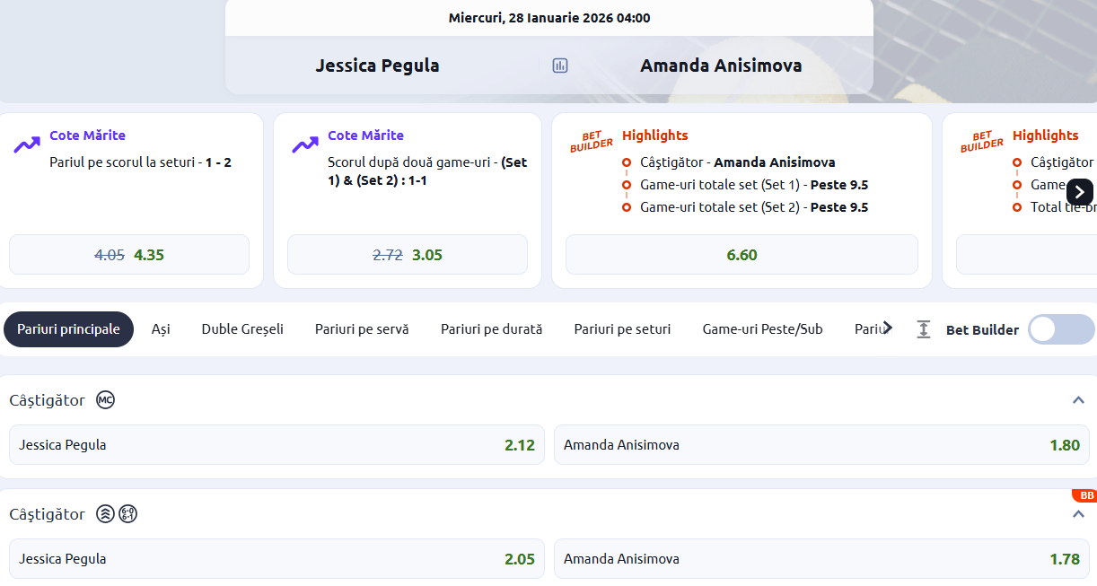Click the stacked chevrons icon beside second Câștigător

tap(105, 514)
